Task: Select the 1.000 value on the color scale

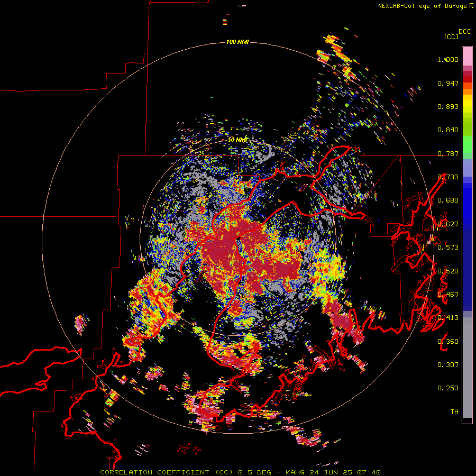Action: (448, 59)
